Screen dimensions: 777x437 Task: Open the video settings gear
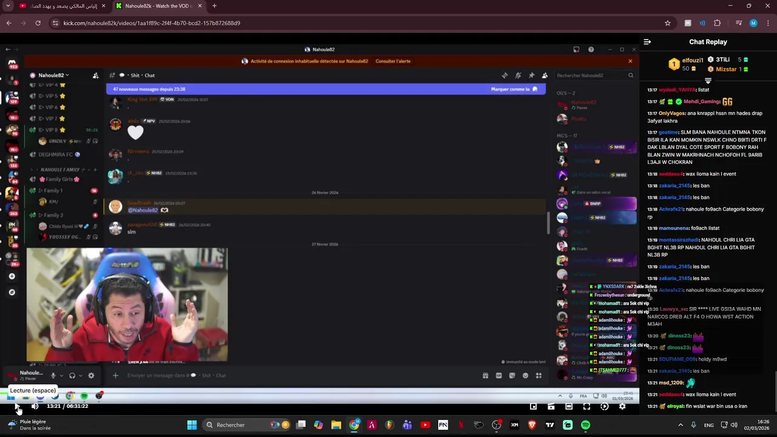tap(622, 406)
